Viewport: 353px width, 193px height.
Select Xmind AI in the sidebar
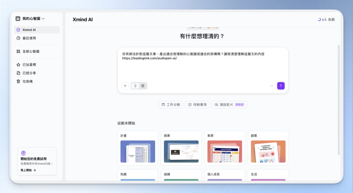click(x=37, y=30)
